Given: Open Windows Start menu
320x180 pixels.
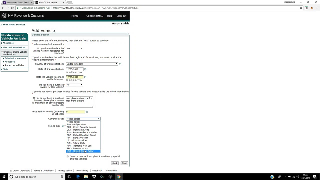Looking at the screenshot, I should pos(4,177).
